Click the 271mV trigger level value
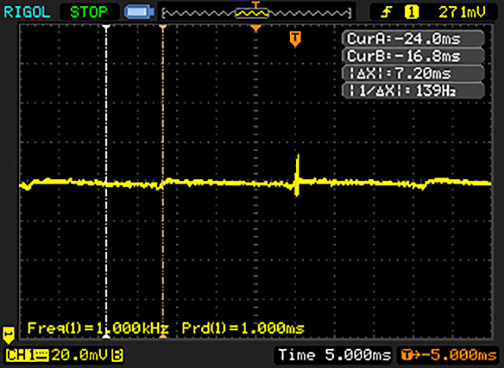 (x=462, y=13)
